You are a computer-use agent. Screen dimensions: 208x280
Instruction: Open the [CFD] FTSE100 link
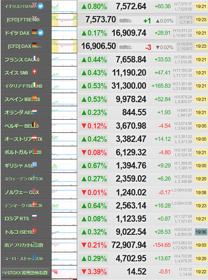coord(23,20)
